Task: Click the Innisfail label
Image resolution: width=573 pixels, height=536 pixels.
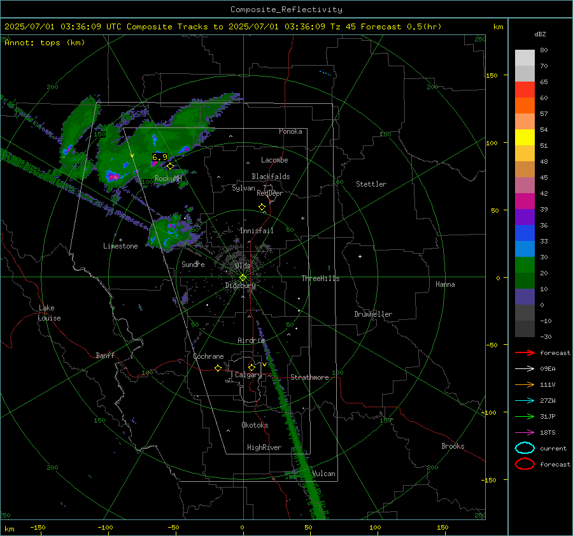Action: [x=257, y=231]
